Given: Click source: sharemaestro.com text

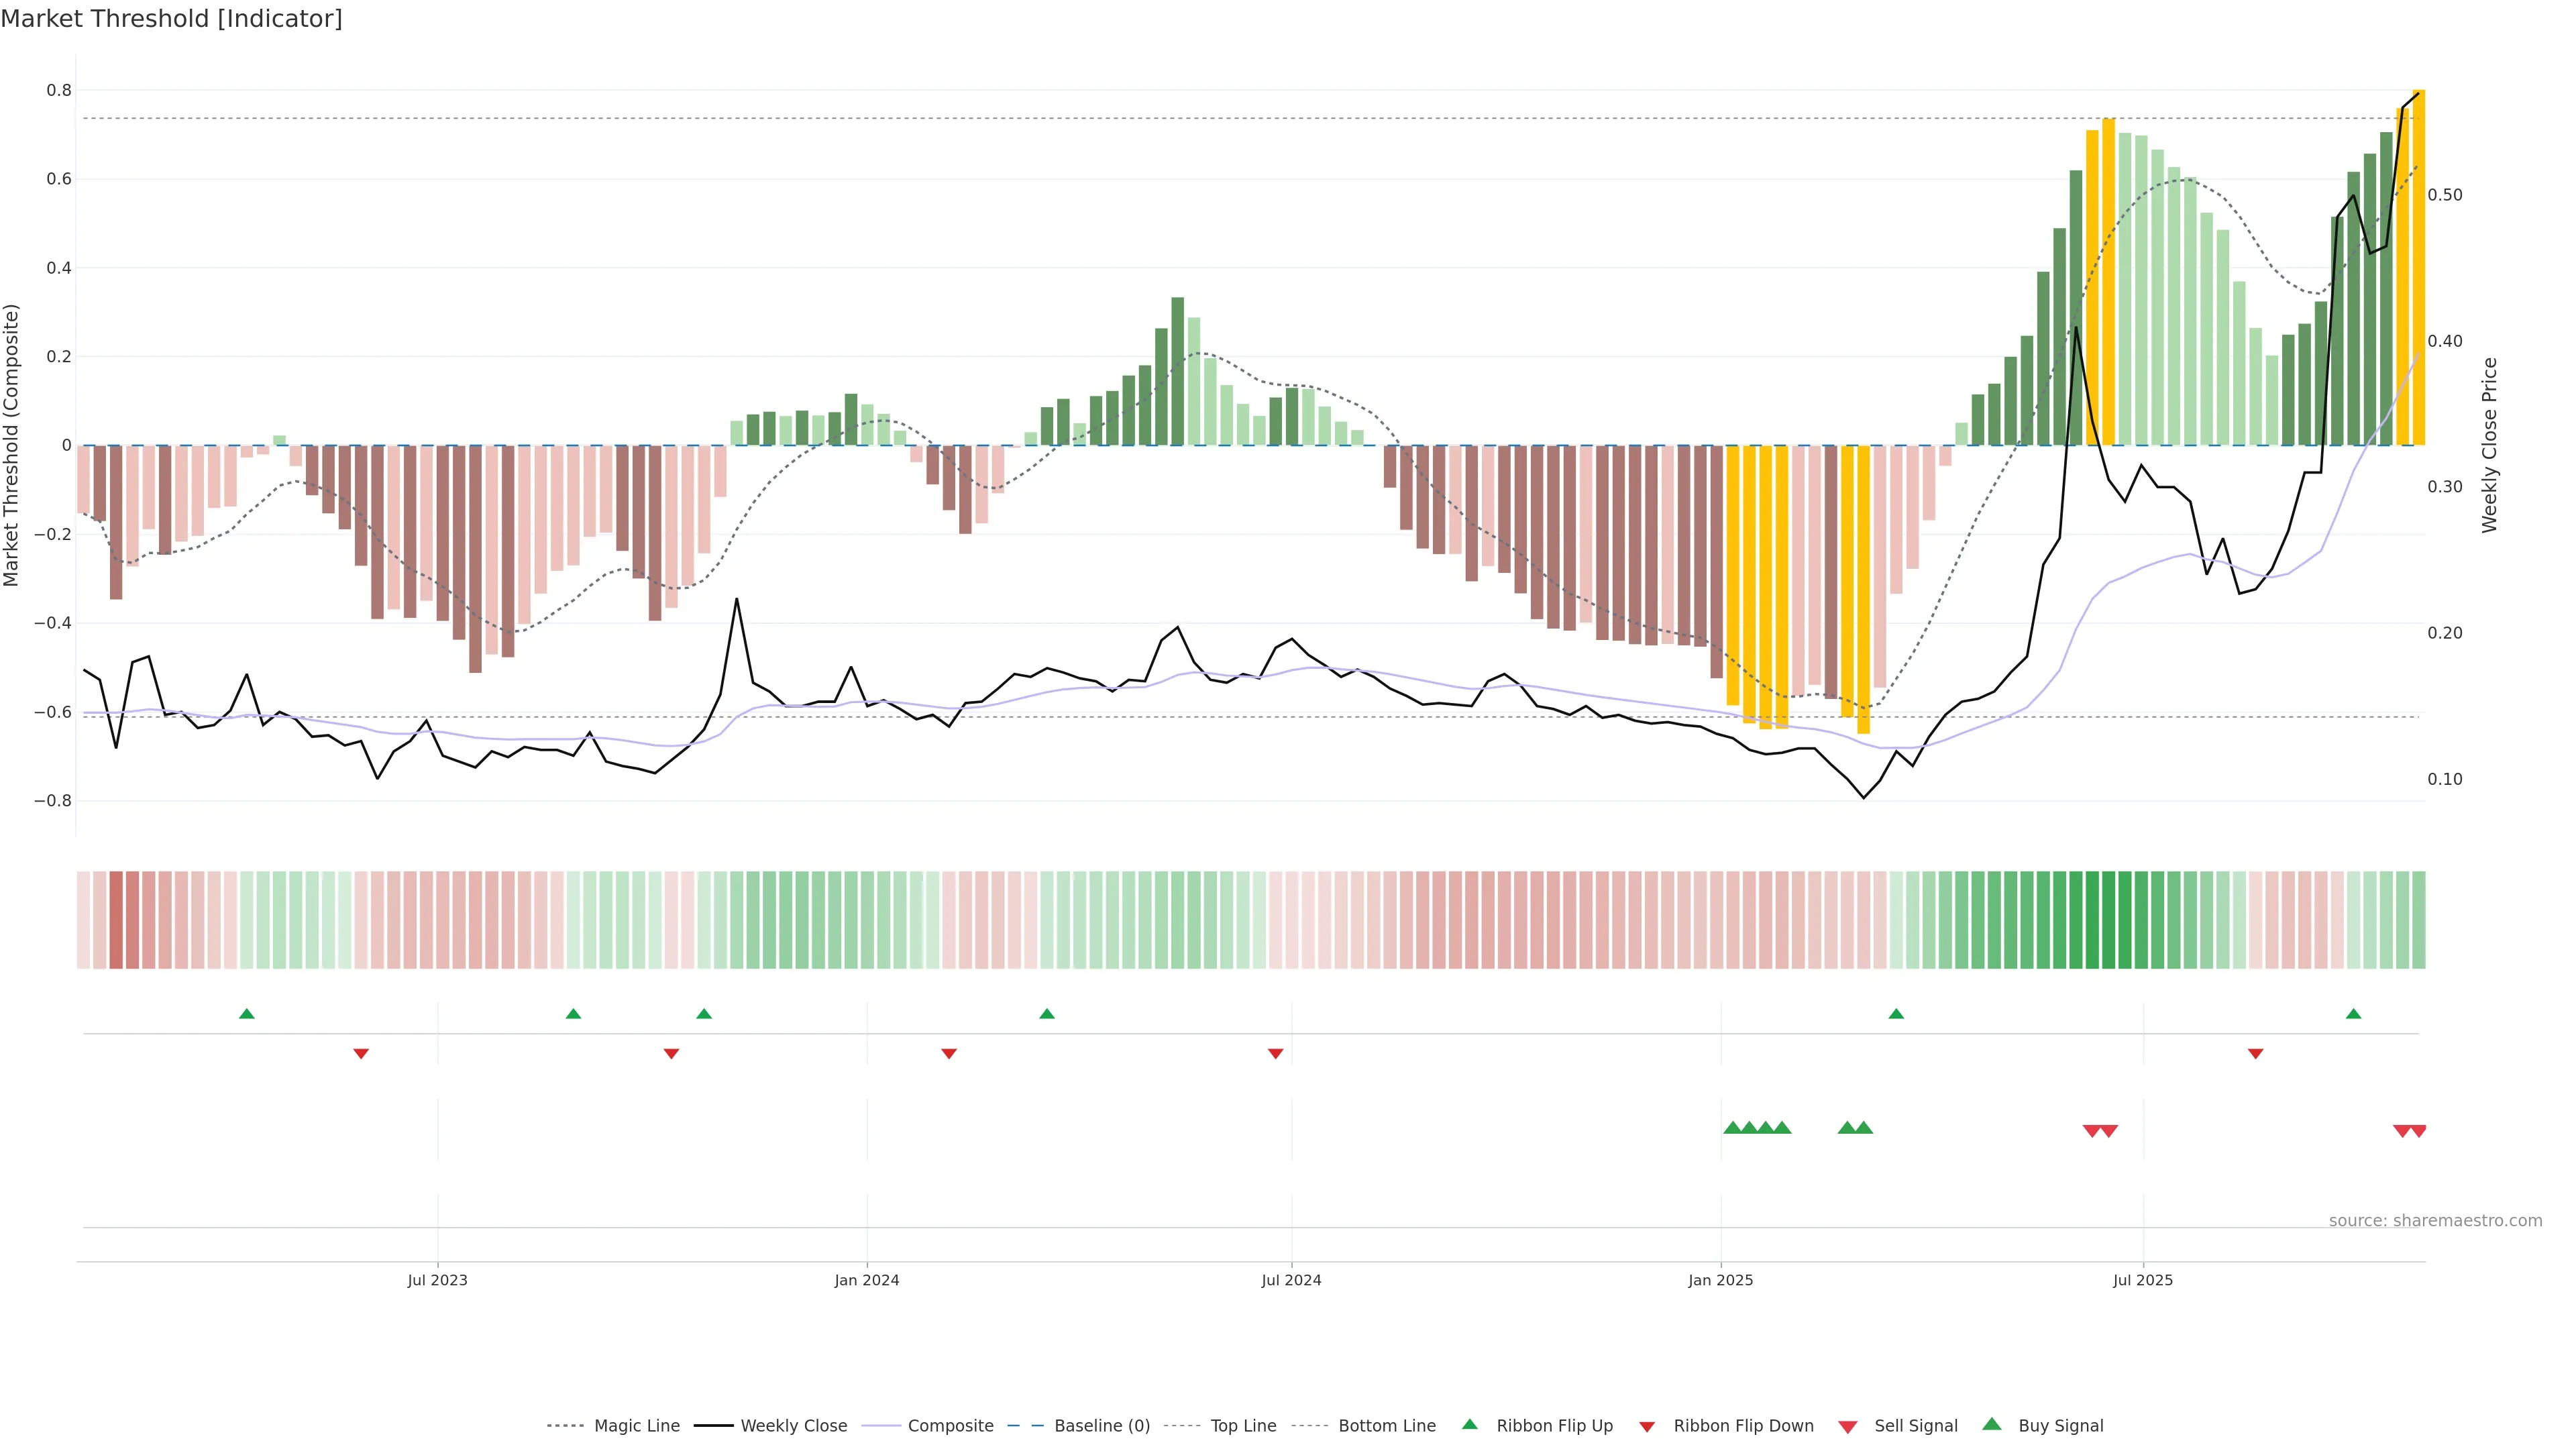Looking at the screenshot, I should point(2435,1221).
